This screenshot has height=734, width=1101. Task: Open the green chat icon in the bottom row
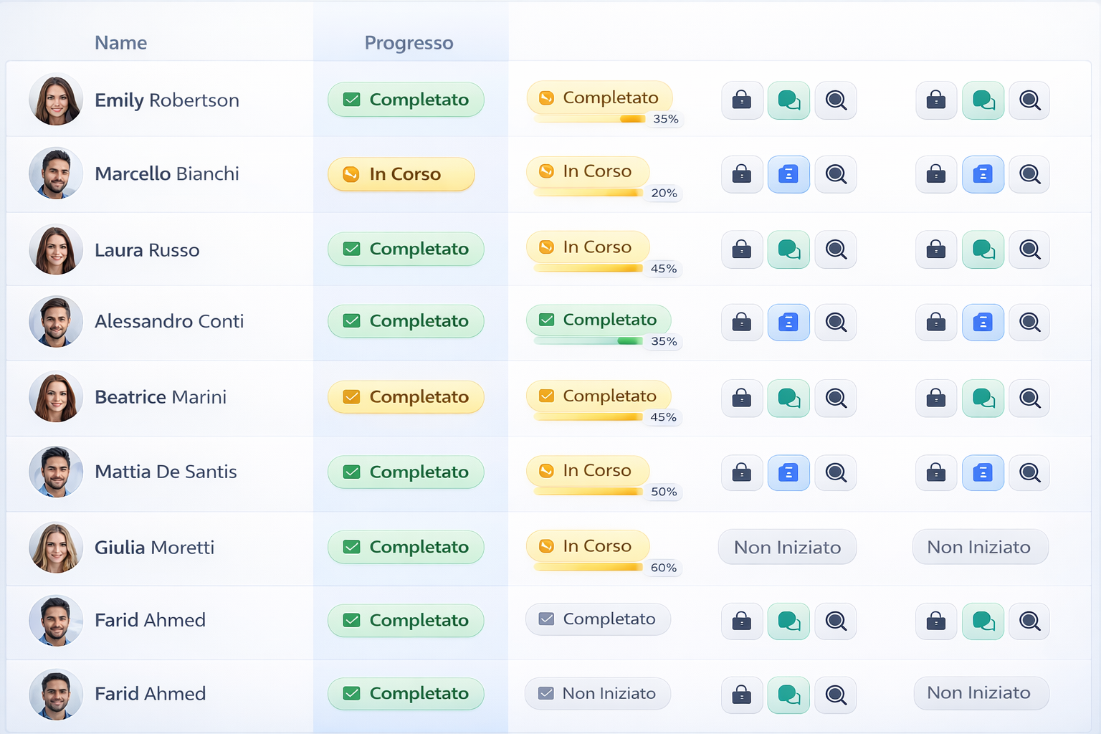[x=788, y=695]
